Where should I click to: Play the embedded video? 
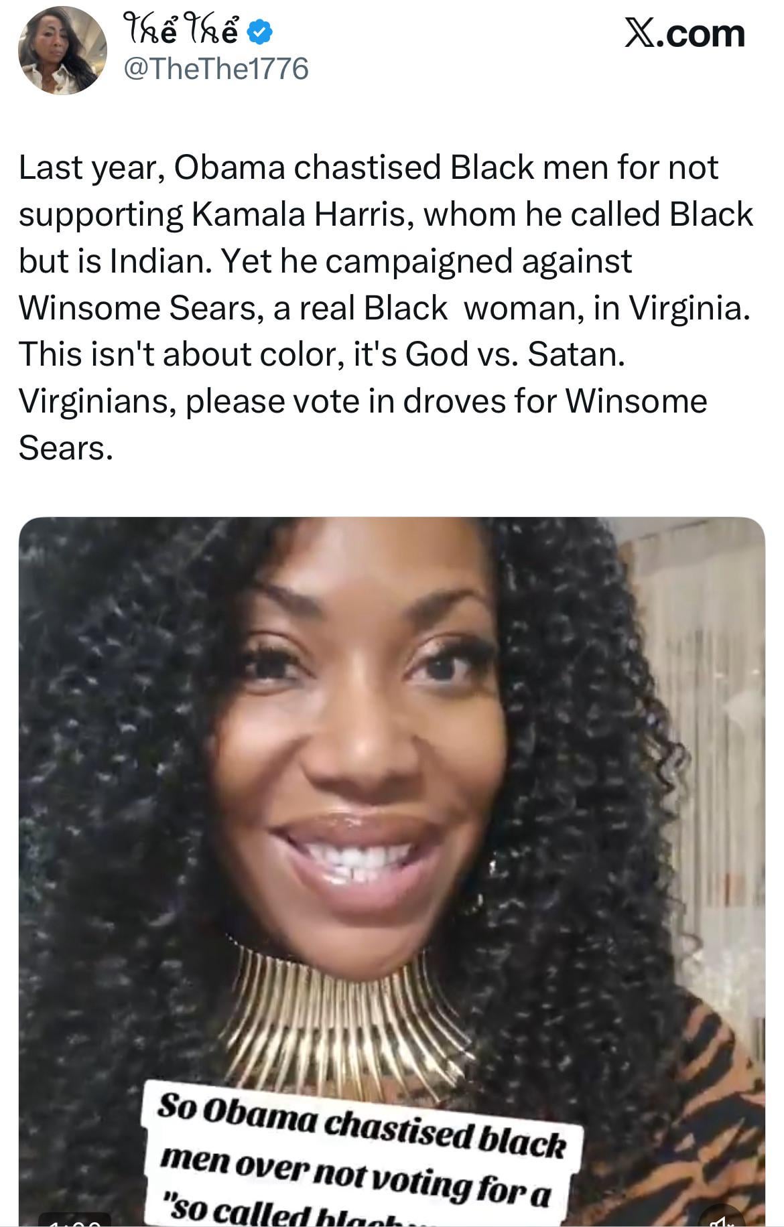point(392,871)
